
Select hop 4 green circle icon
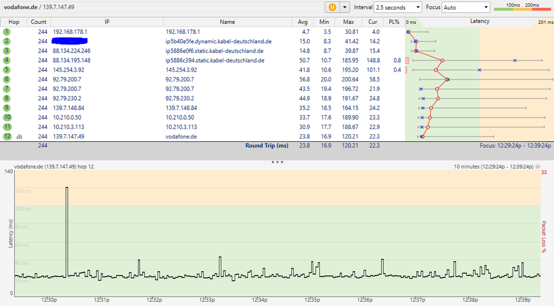[x=7, y=60]
